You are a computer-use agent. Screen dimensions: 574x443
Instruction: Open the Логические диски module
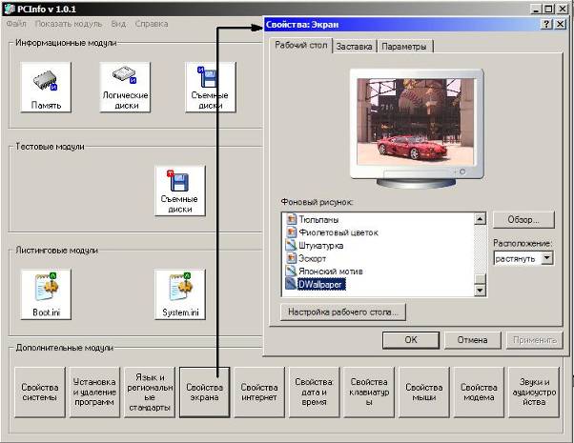(125, 87)
